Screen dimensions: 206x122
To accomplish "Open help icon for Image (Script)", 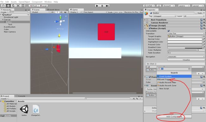I will click(x=201, y=25).
